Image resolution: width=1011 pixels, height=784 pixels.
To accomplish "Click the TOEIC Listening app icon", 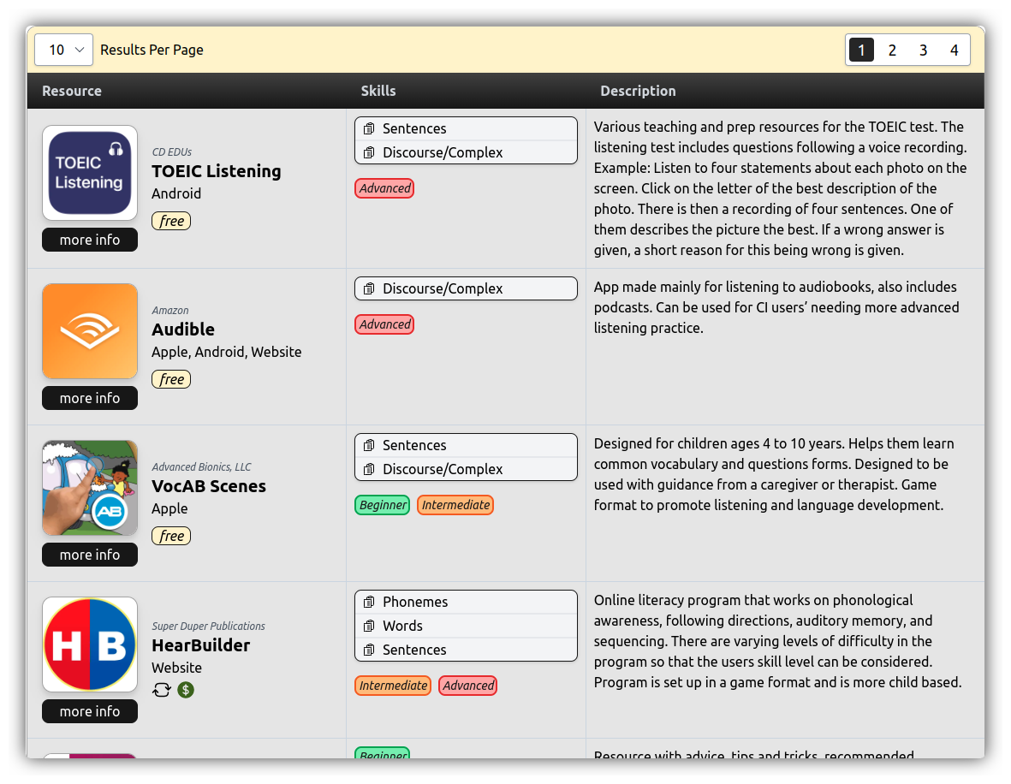I will click(90, 173).
